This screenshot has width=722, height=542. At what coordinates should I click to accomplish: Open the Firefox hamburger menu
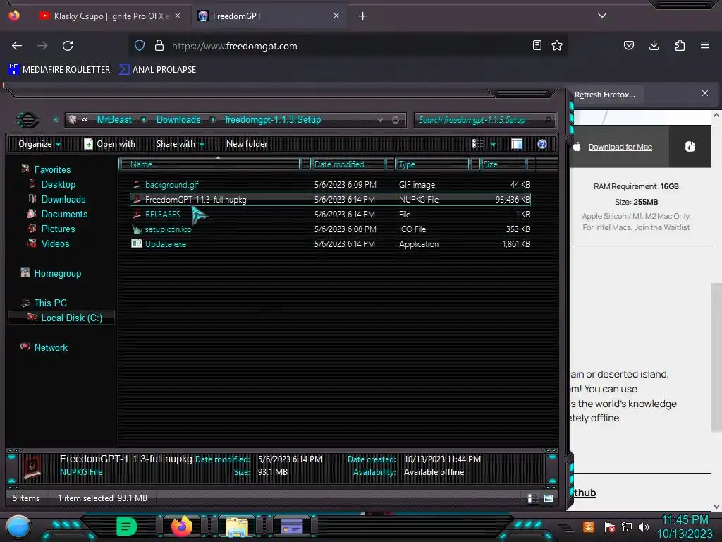704,45
